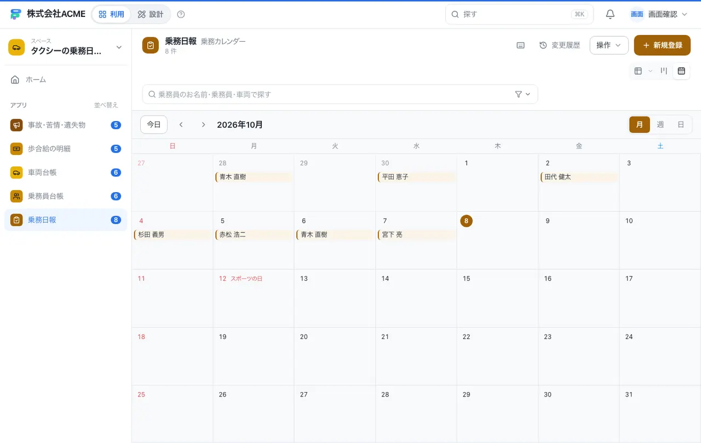Click 並べ替え to reorder apps

tap(106, 105)
